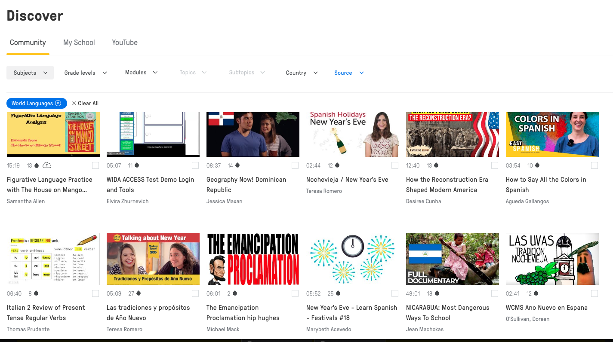The image size is (613, 342).
Task: Open the Subjects dropdown
Action: tap(30, 73)
